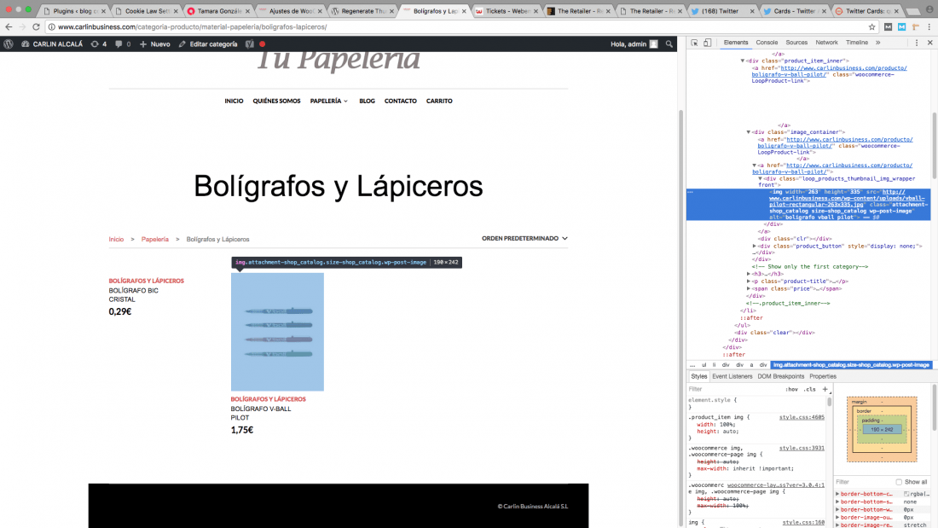Expand the product-title paragraph node

coord(749,281)
